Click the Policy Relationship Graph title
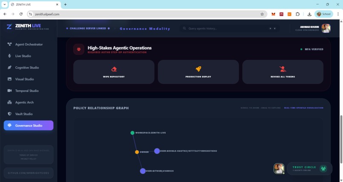The width and height of the screenshot is (343, 182). [x=101, y=108]
